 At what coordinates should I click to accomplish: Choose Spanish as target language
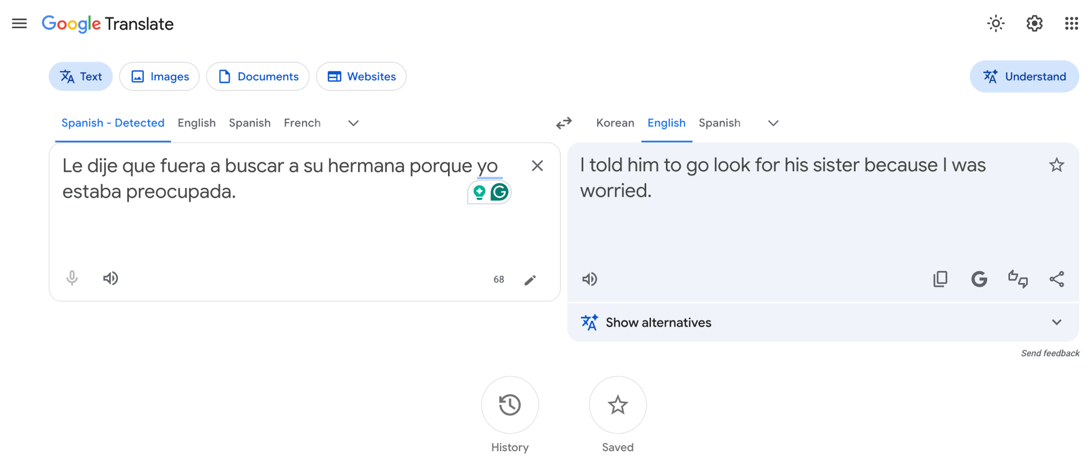pos(720,123)
